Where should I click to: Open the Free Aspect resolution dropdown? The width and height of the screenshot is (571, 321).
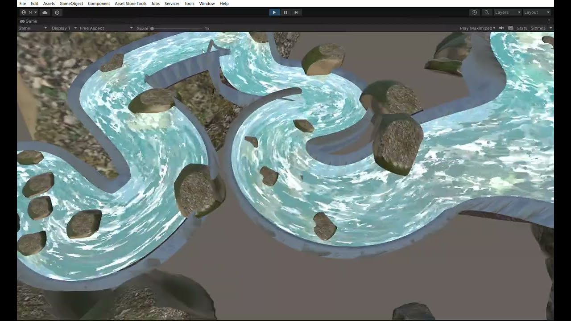pyautogui.click(x=106, y=28)
